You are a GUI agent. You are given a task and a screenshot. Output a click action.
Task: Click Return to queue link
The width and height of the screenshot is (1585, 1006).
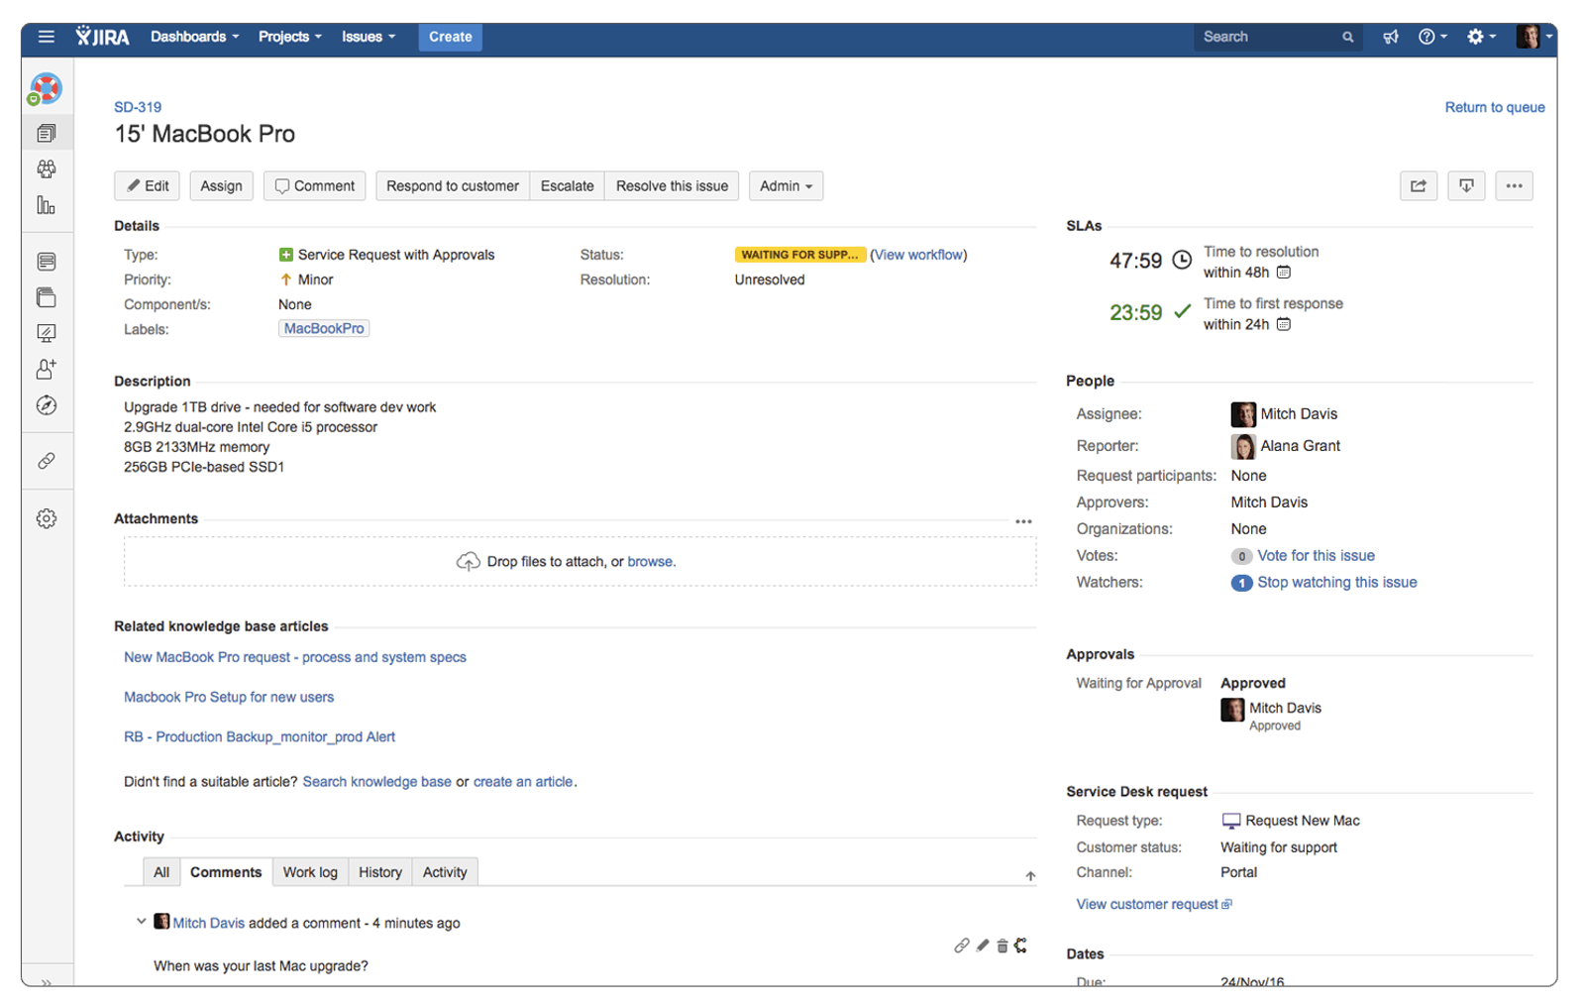click(1494, 107)
